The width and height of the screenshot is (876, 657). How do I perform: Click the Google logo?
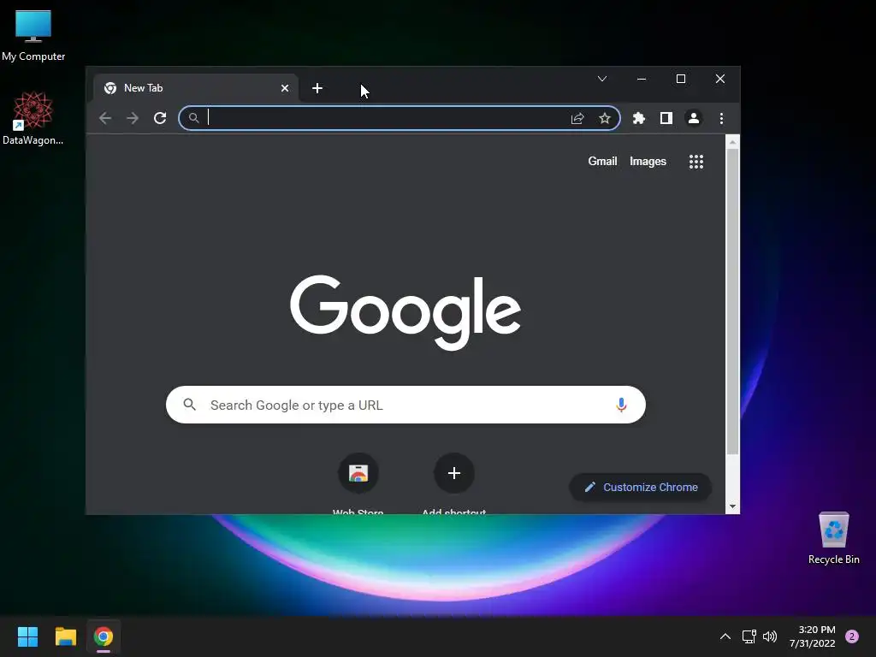pos(405,311)
